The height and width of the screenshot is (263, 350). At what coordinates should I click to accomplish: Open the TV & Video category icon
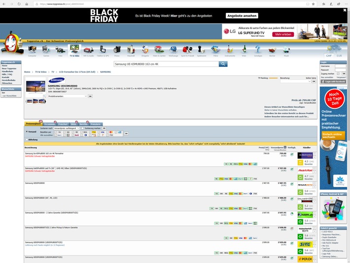pos(74,50)
